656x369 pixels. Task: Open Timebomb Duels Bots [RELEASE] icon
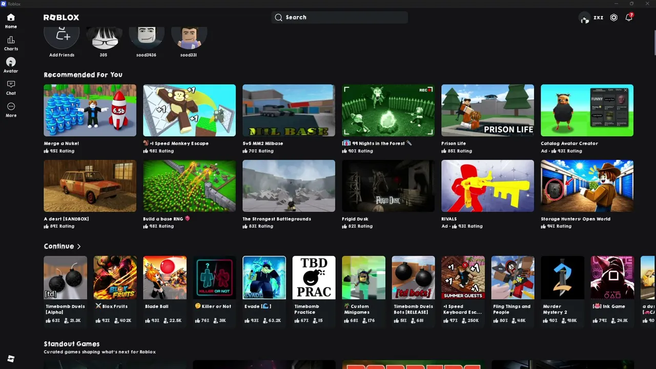pyautogui.click(x=413, y=278)
